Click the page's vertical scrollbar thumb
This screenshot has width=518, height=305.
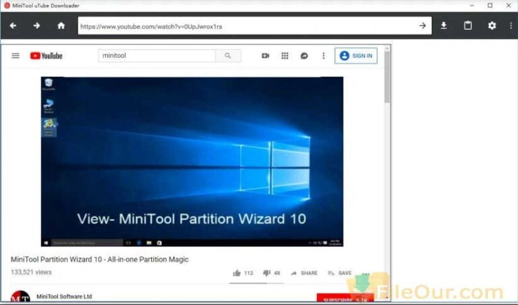tap(387, 77)
